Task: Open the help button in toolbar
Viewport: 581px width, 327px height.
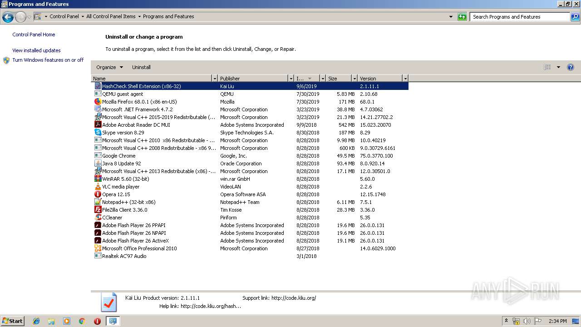Action: coord(571,67)
